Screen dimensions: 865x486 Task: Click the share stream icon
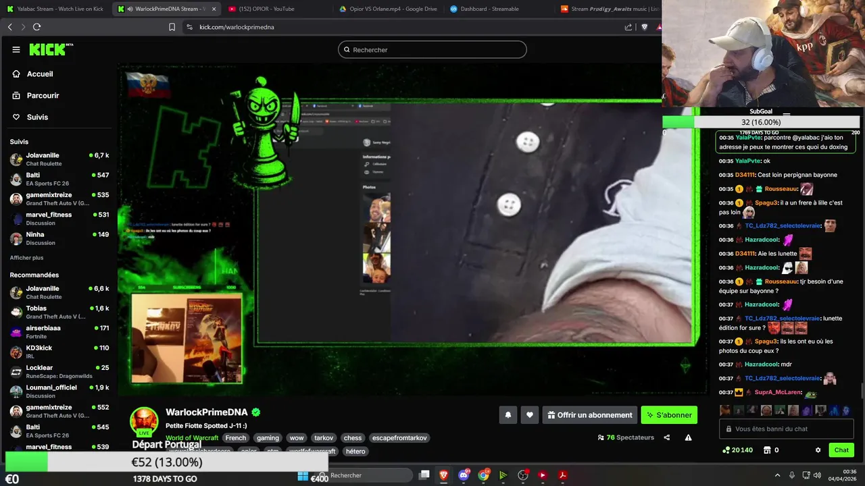click(667, 437)
